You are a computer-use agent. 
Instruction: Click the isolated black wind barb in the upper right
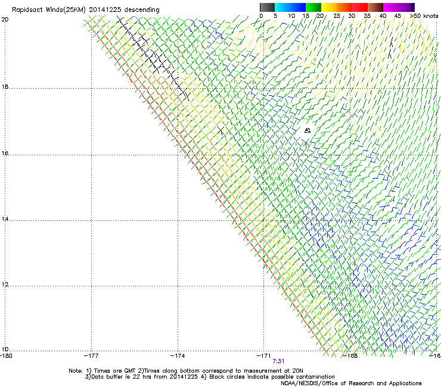(391, 48)
